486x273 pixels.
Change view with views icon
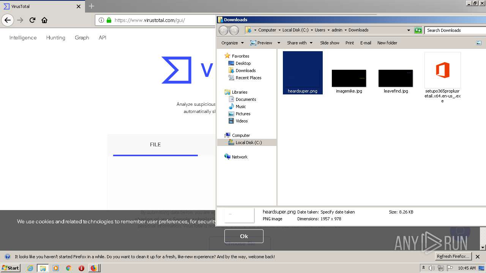(x=479, y=43)
